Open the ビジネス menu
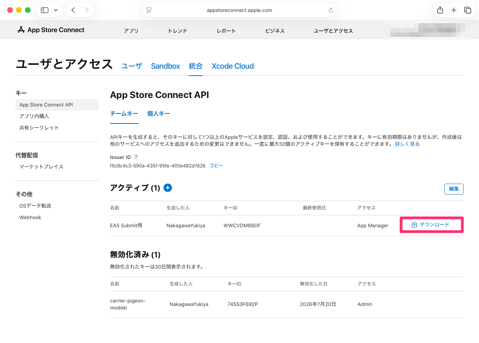Viewport: 479px width, 343px height. [275, 31]
